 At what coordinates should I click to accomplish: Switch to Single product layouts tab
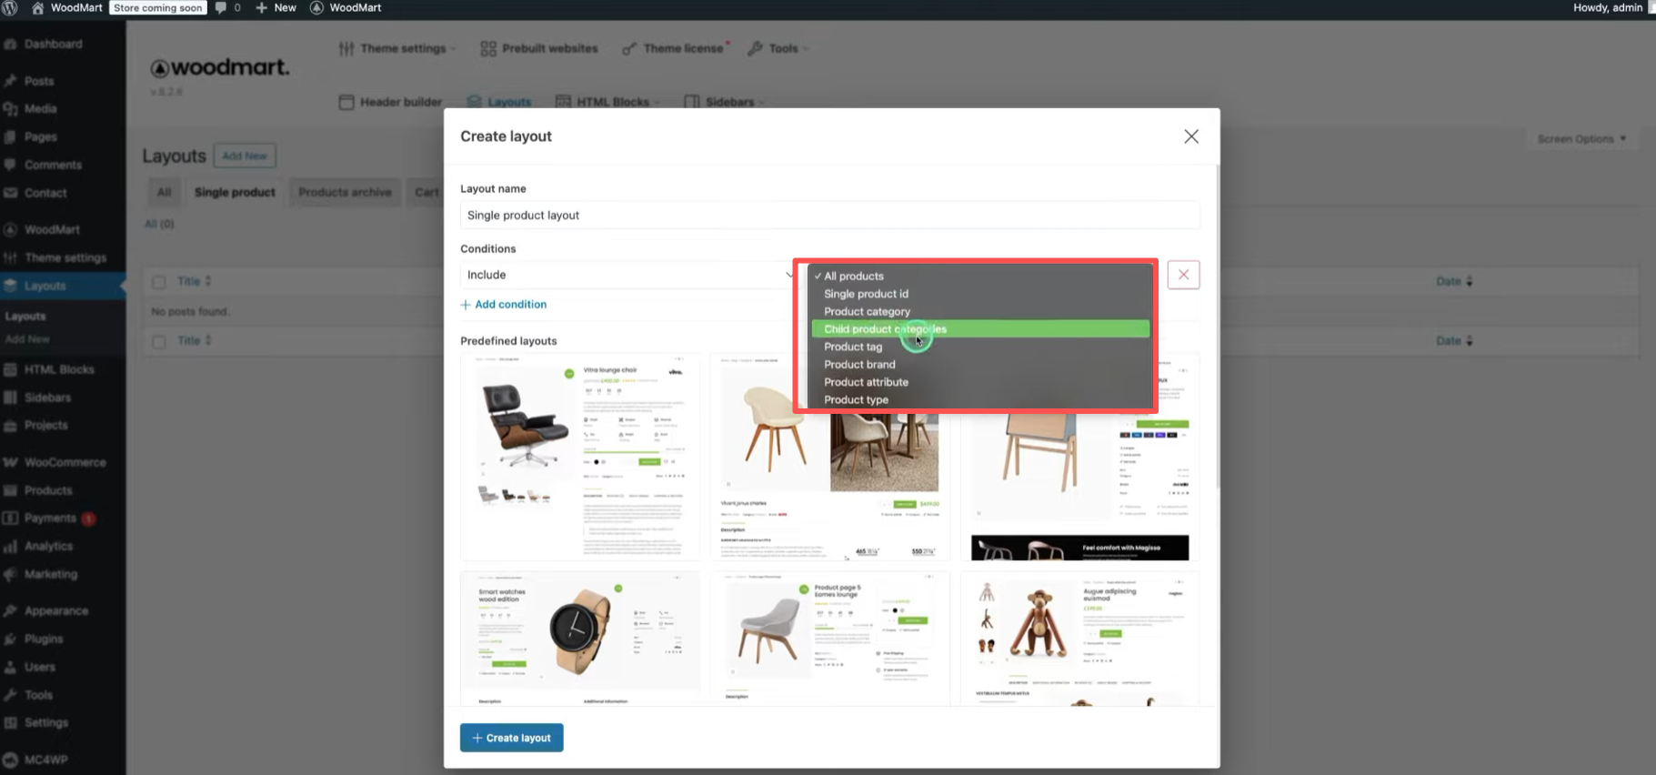click(x=235, y=192)
